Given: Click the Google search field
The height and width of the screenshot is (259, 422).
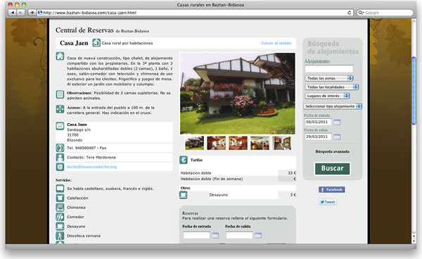Looking at the screenshot, I should pyautogui.click(x=385, y=13).
